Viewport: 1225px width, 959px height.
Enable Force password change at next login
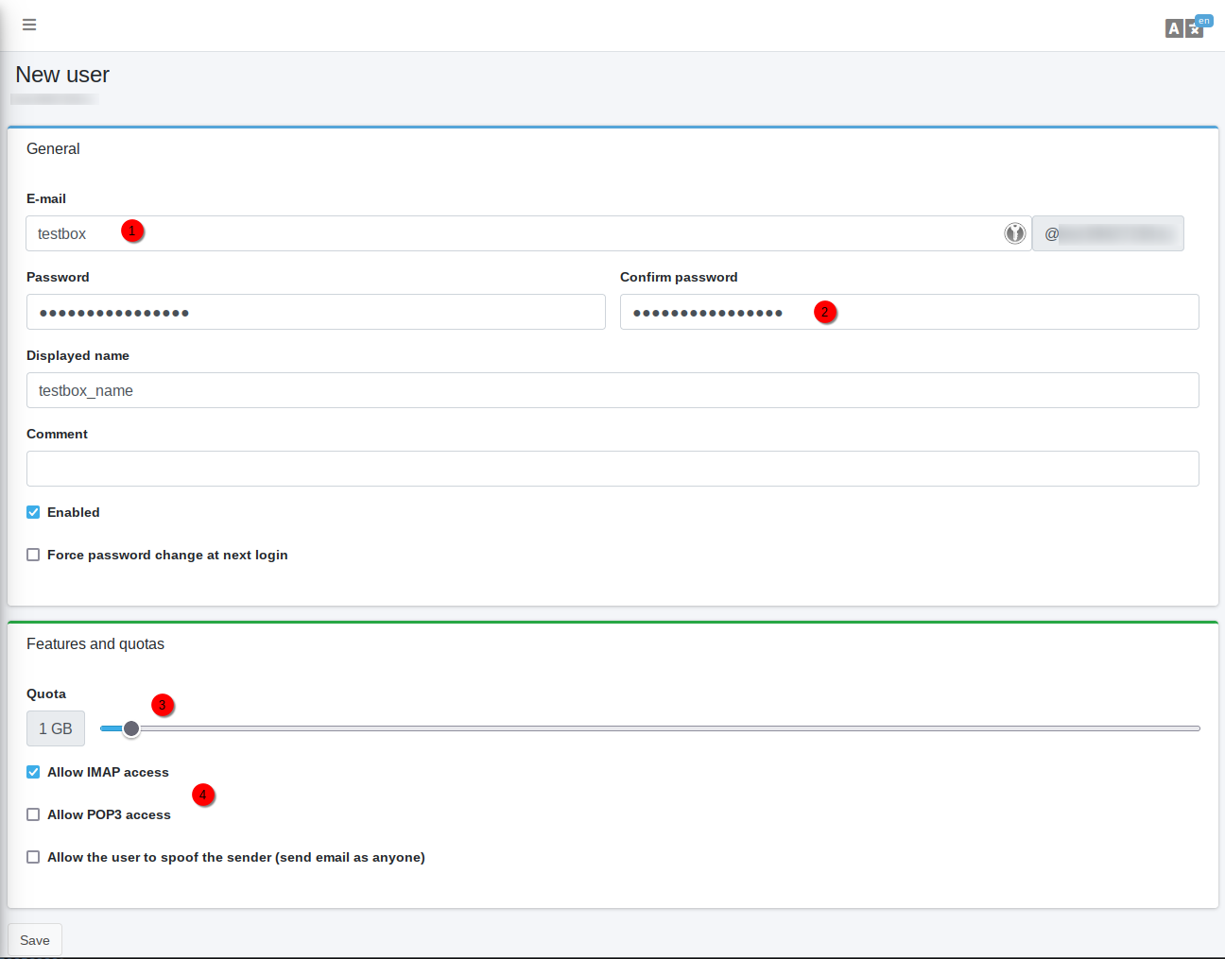point(33,555)
